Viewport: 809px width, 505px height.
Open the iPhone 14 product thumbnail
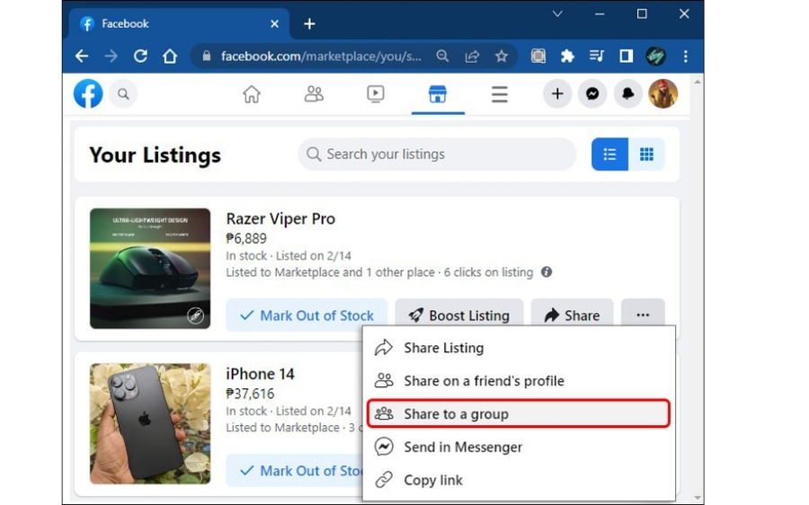150,424
